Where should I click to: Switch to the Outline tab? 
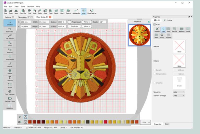click(168, 20)
